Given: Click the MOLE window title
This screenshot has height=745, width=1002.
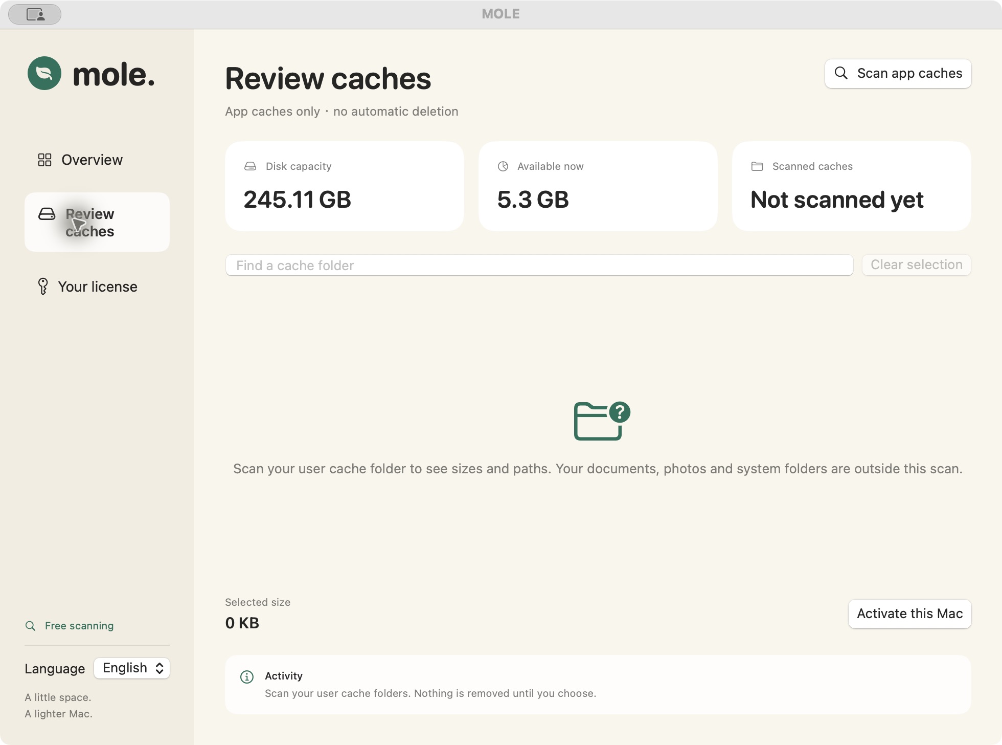Looking at the screenshot, I should coord(500,14).
